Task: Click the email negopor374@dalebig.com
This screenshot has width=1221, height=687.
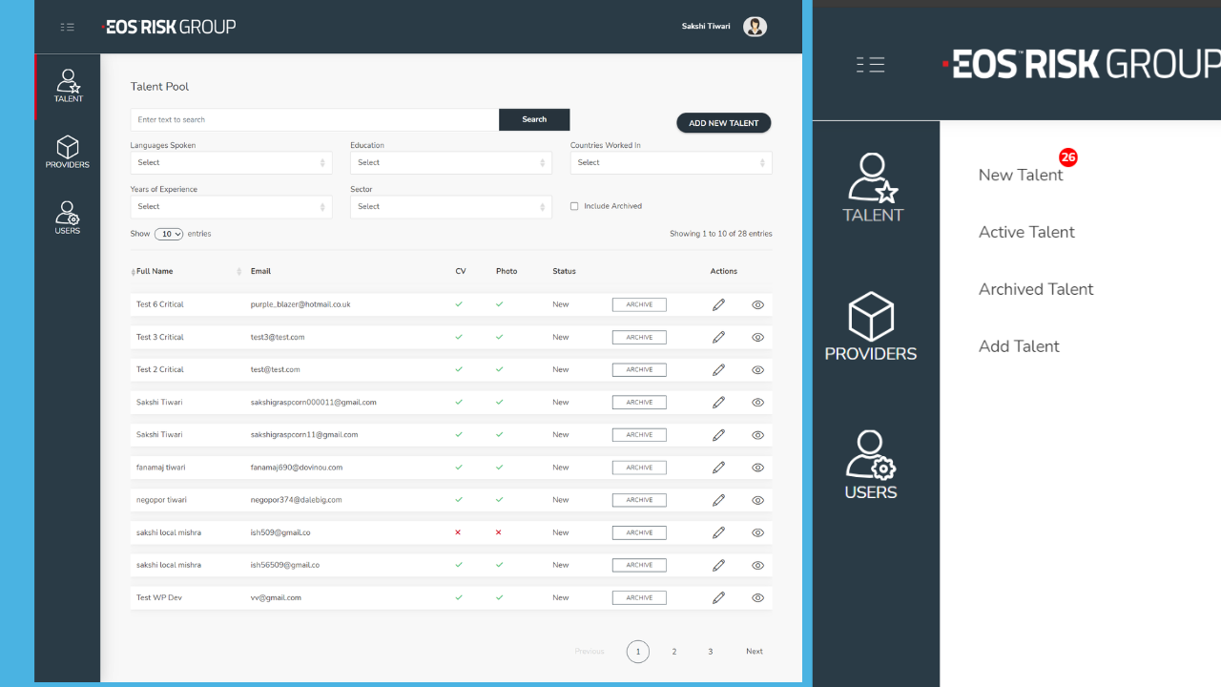Action: point(296,500)
